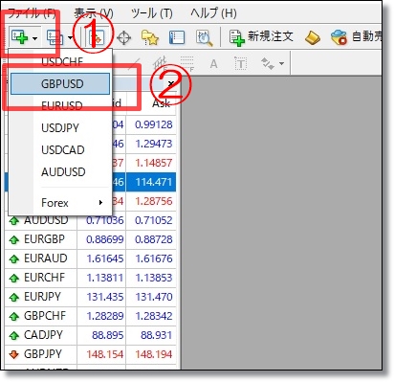
Task: Click the MetaQuotes book icon
Action: pyautogui.click(x=313, y=37)
